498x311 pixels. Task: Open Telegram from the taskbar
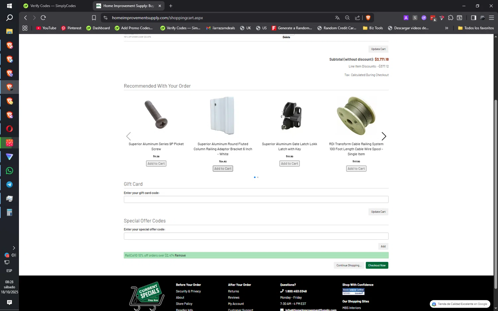click(9, 185)
